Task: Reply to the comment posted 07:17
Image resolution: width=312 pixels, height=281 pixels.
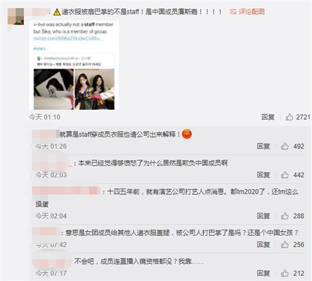Action: (x=263, y=273)
